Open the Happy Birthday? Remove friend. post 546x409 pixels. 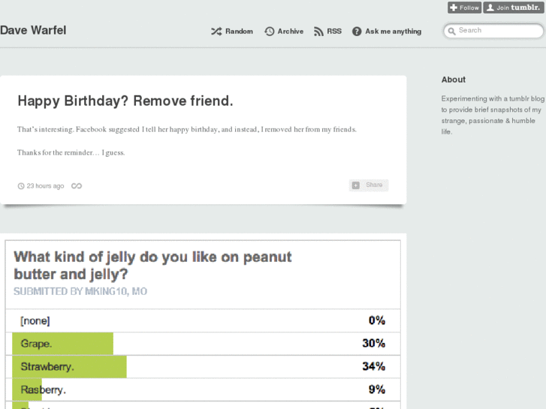click(x=125, y=101)
